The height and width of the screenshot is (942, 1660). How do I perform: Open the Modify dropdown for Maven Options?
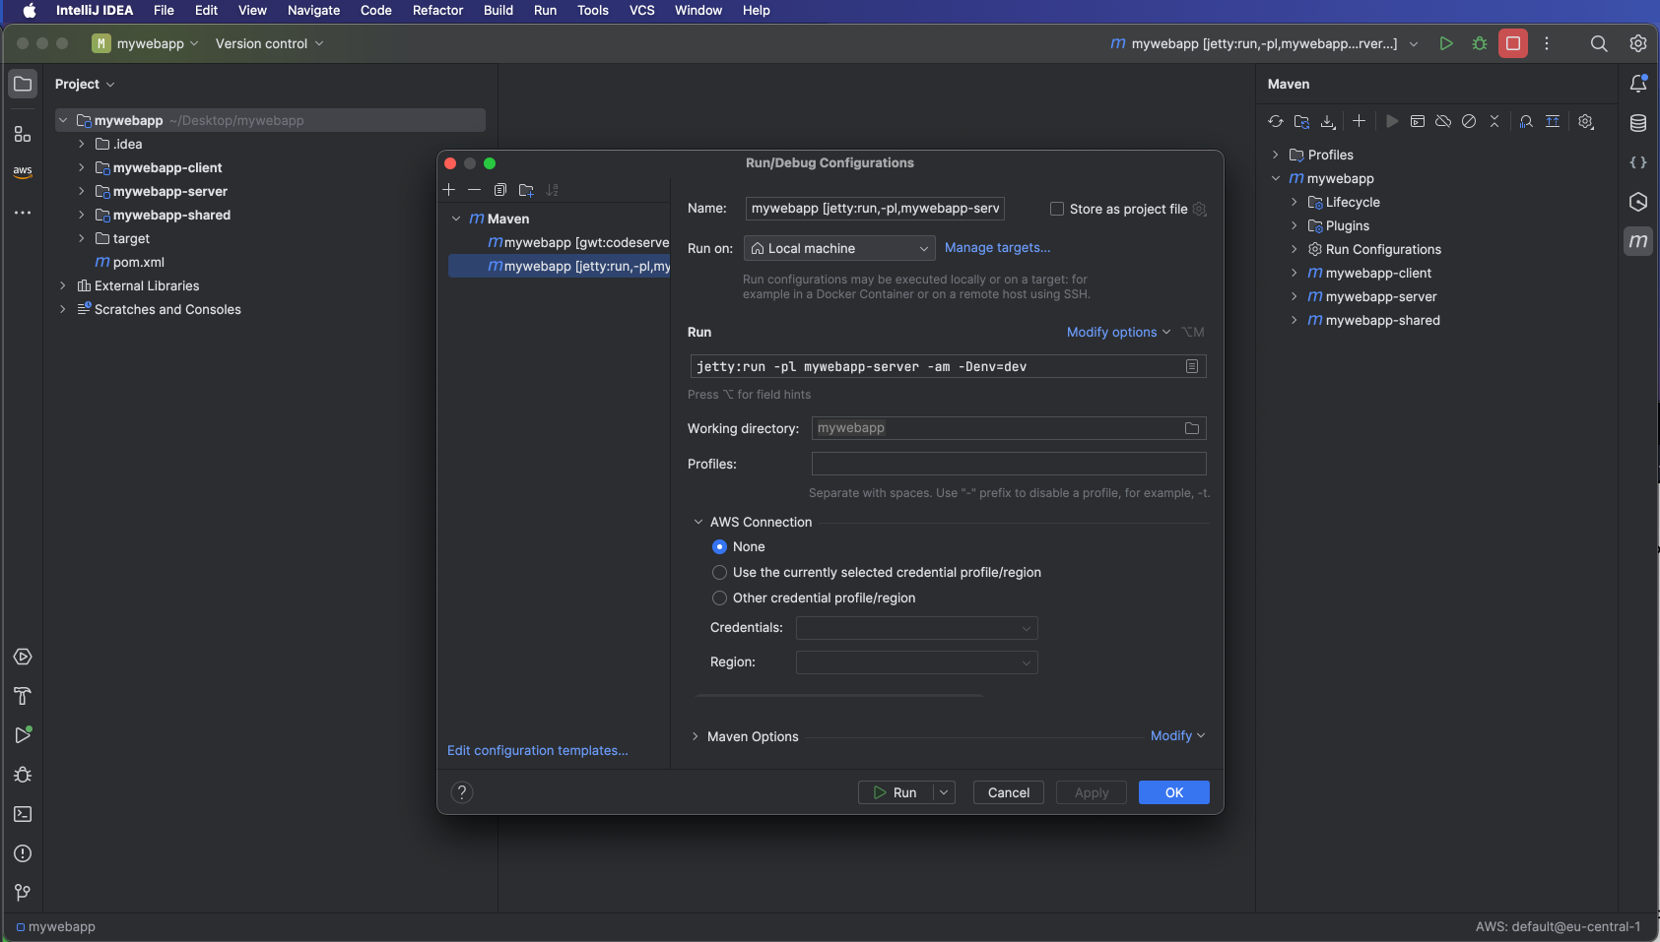[x=1177, y=735]
